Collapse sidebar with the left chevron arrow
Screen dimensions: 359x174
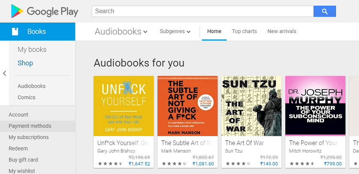pyautogui.click(x=4, y=73)
